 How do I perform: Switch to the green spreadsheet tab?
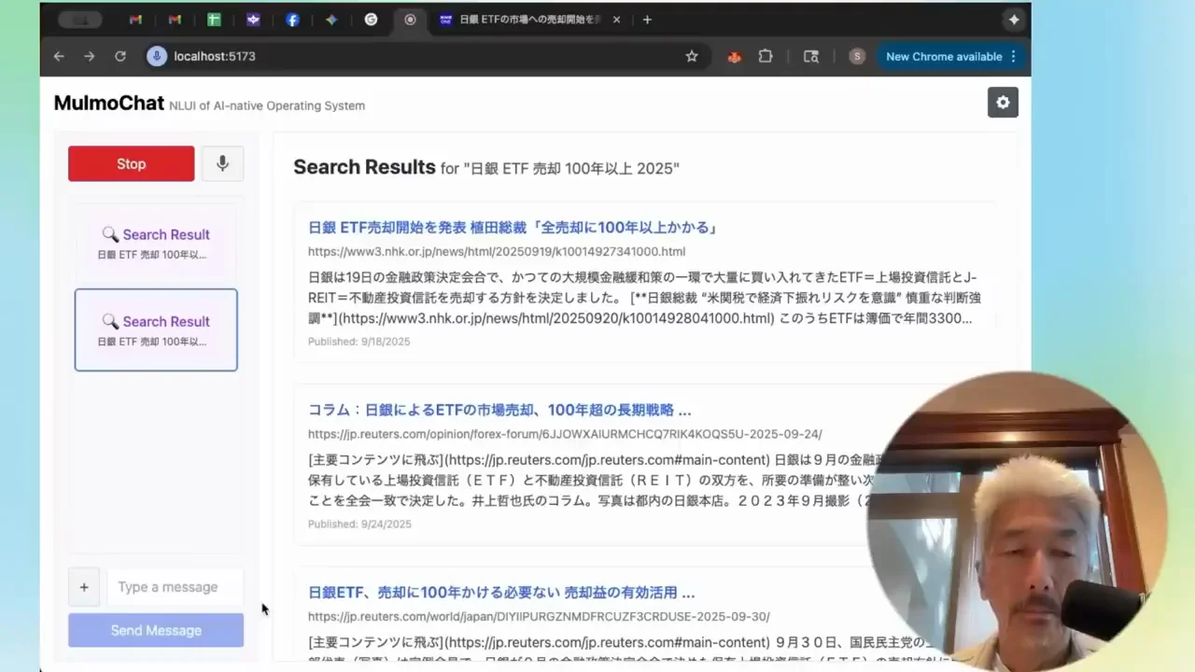click(x=214, y=20)
